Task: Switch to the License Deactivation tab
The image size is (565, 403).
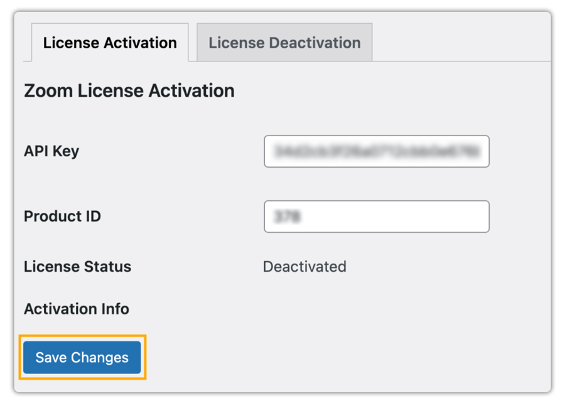Action: coord(284,42)
